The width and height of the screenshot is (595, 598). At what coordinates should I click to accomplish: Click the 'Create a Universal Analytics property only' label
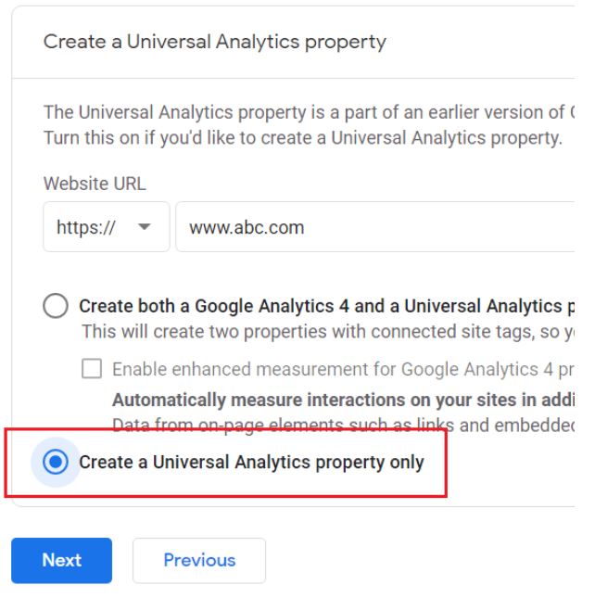click(251, 462)
